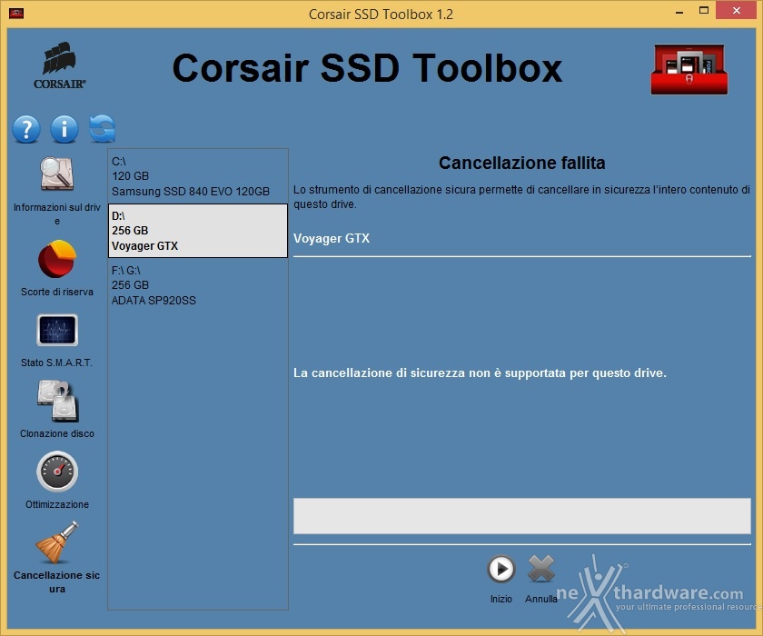Open the blue Info icon
This screenshot has width=763, height=636.
coord(64,129)
